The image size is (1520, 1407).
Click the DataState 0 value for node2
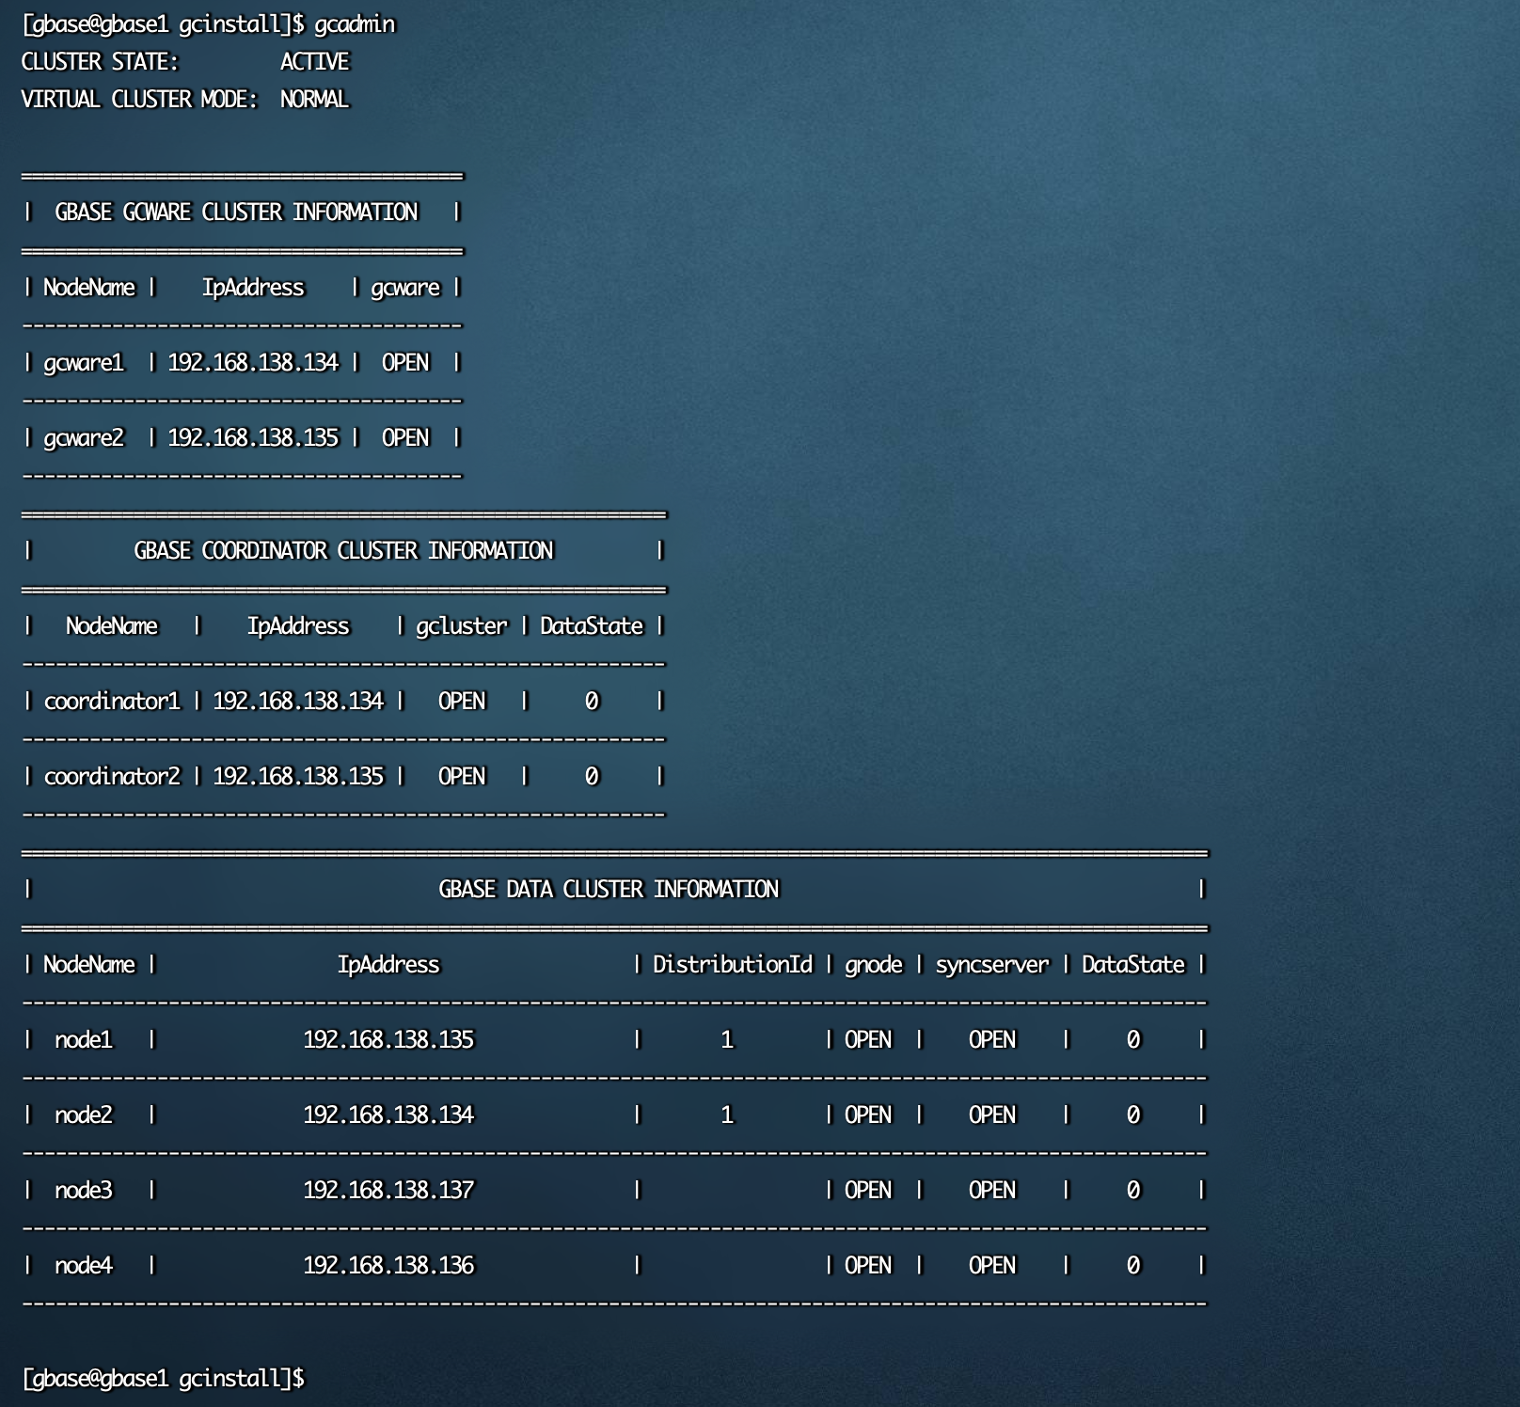[x=1133, y=1115]
